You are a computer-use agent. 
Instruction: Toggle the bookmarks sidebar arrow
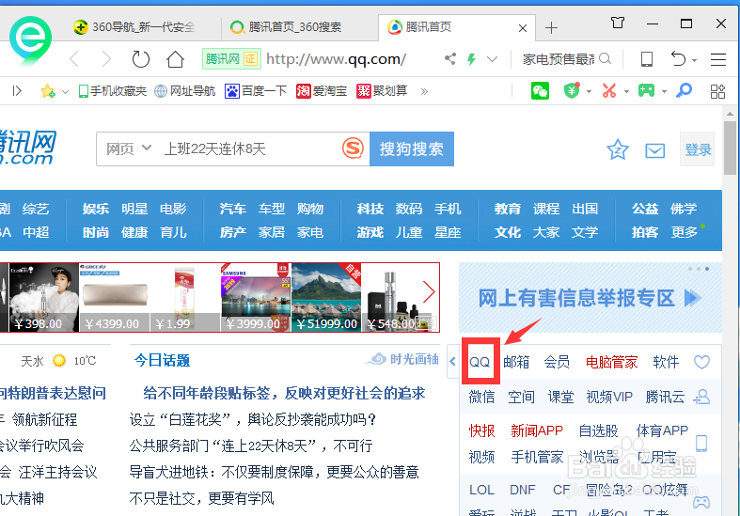pos(17,90)
